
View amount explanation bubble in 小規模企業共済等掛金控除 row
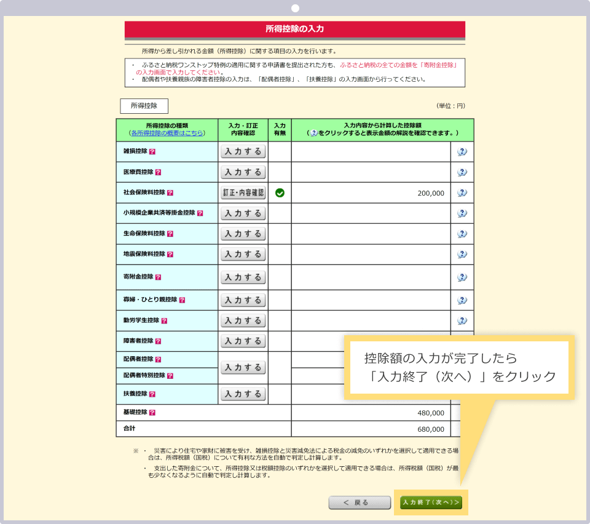pyautogui.click(x=462, y=213)
